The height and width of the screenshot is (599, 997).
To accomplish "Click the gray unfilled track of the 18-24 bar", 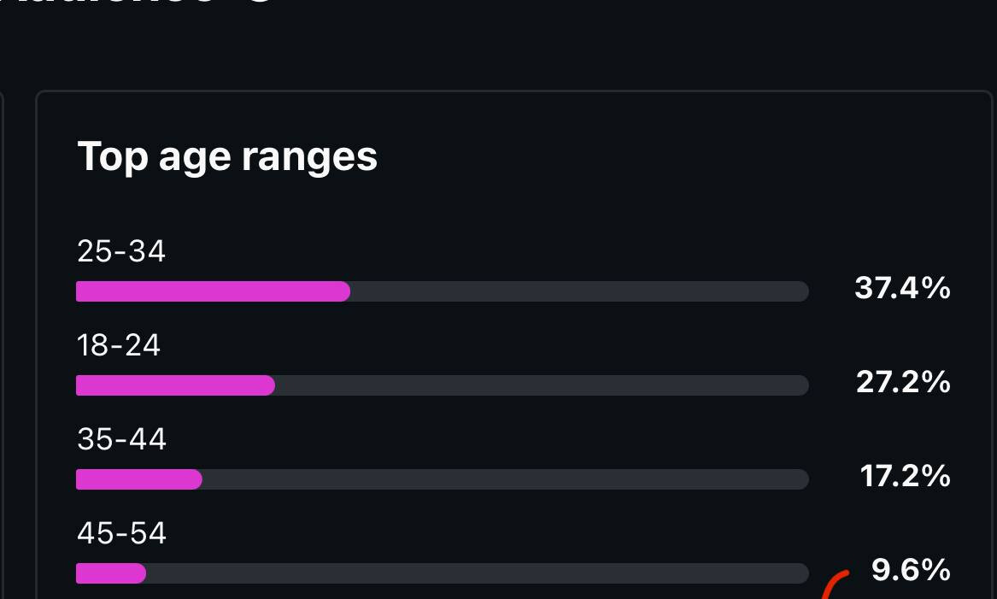I will tap(542, 385).
